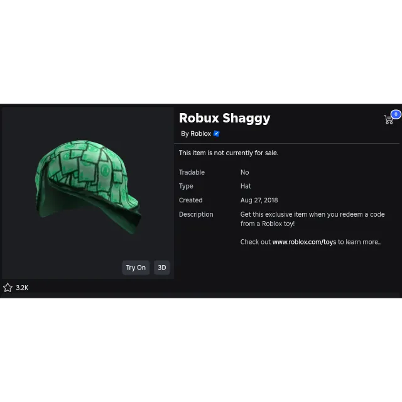
Task: Open the shopping cart icon
Action: [x=388, y=119]
